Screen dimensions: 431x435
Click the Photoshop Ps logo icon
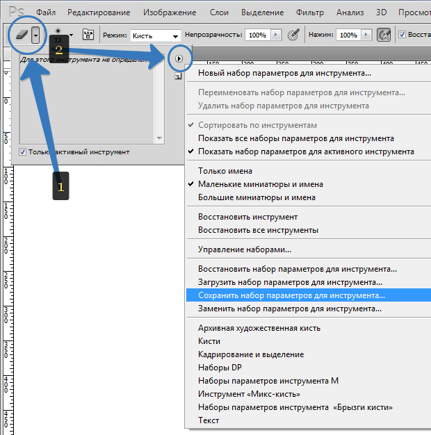[x=16, y=13]
